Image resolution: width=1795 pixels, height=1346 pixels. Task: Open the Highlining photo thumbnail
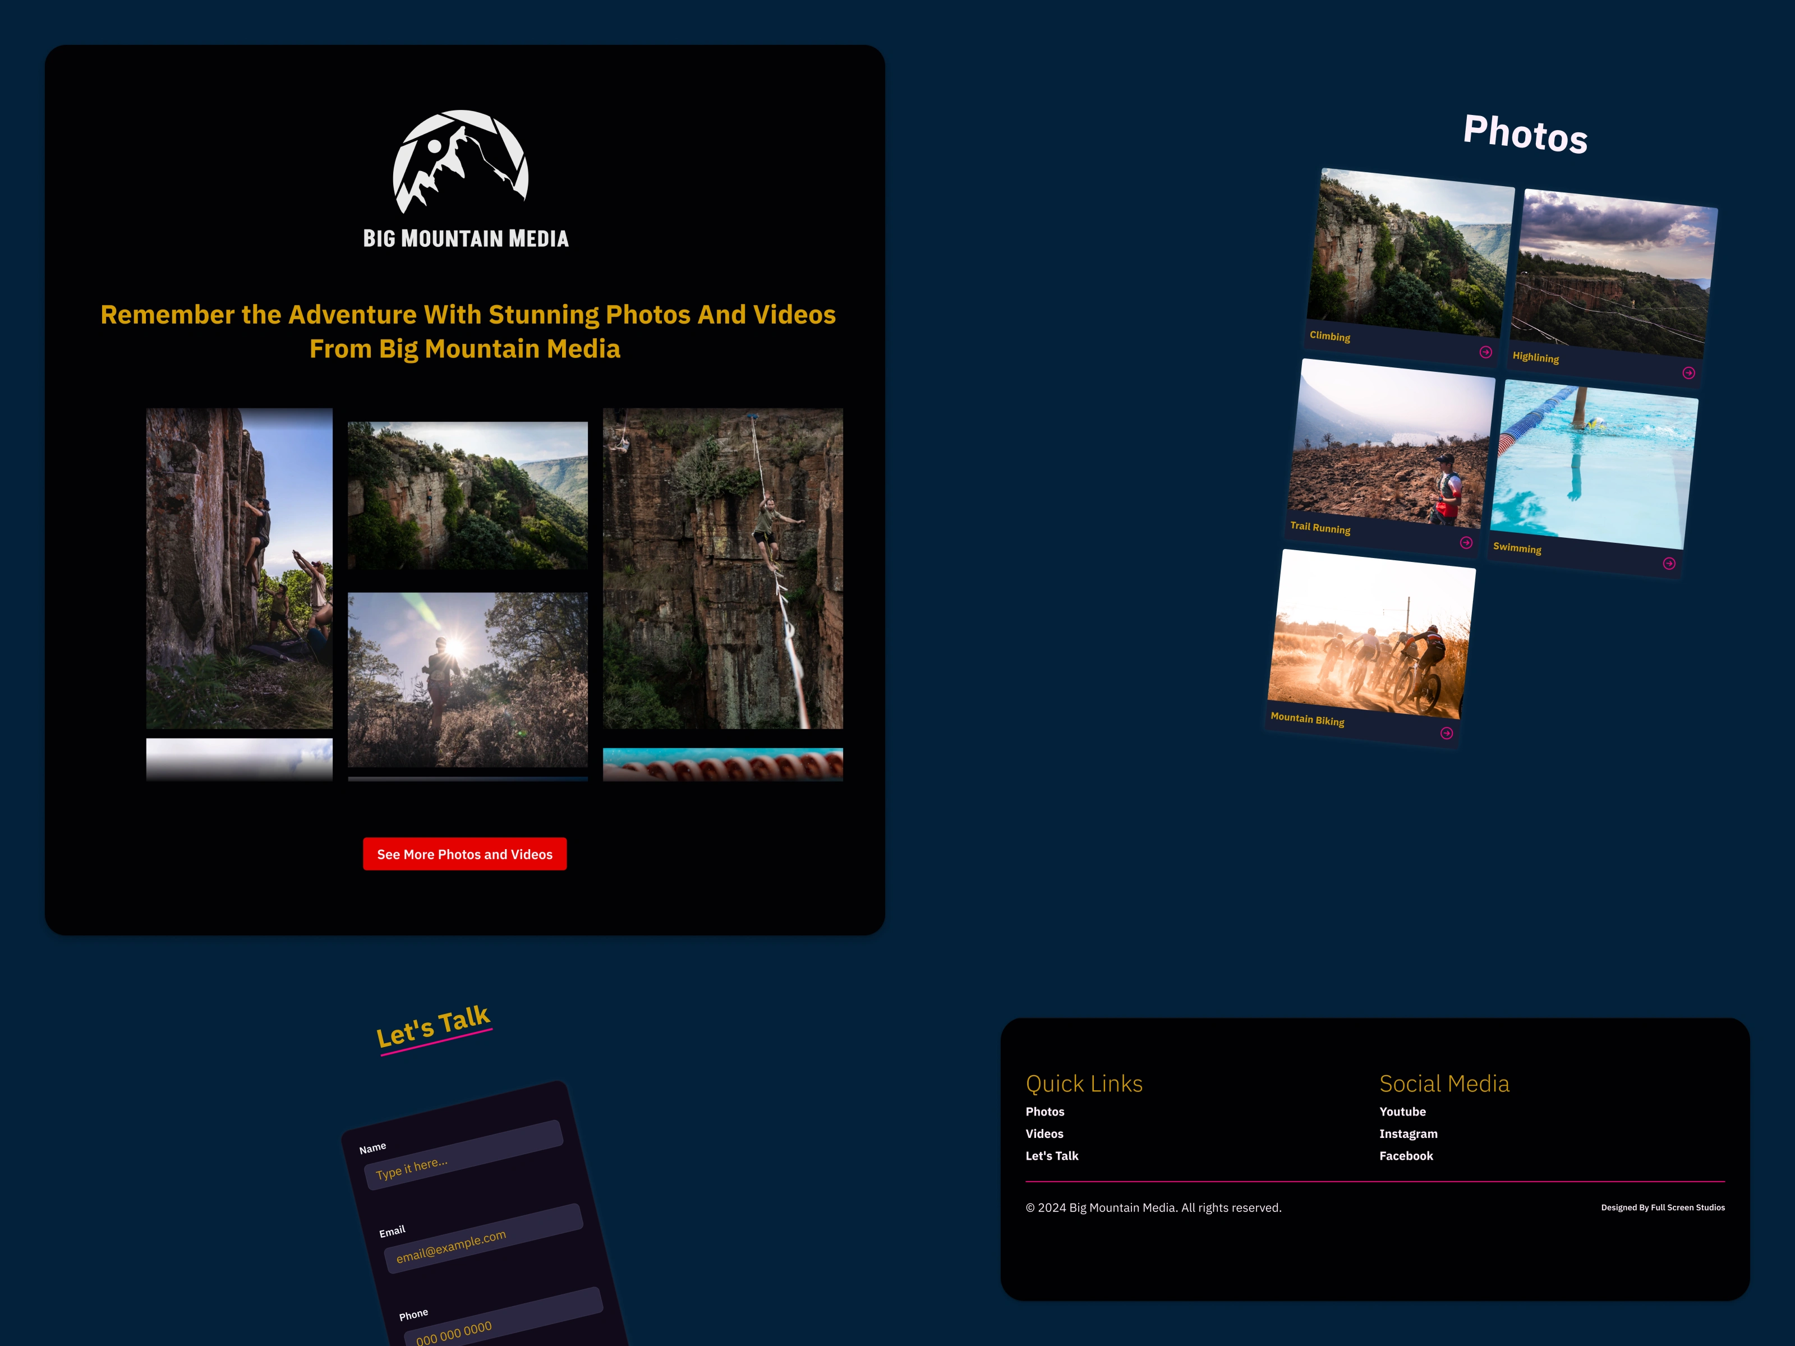1614,273
